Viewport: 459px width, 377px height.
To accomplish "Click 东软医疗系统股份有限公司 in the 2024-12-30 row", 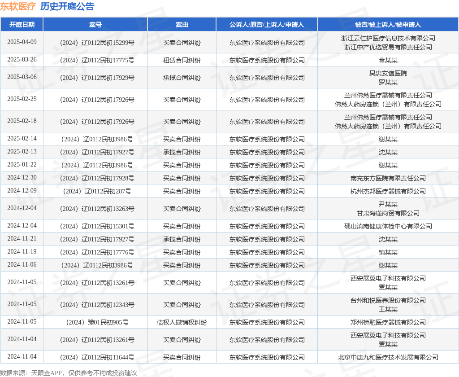I will [x=267, y=178].
